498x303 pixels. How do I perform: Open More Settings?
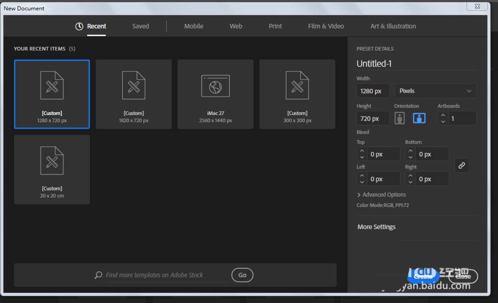coord(376,227)
